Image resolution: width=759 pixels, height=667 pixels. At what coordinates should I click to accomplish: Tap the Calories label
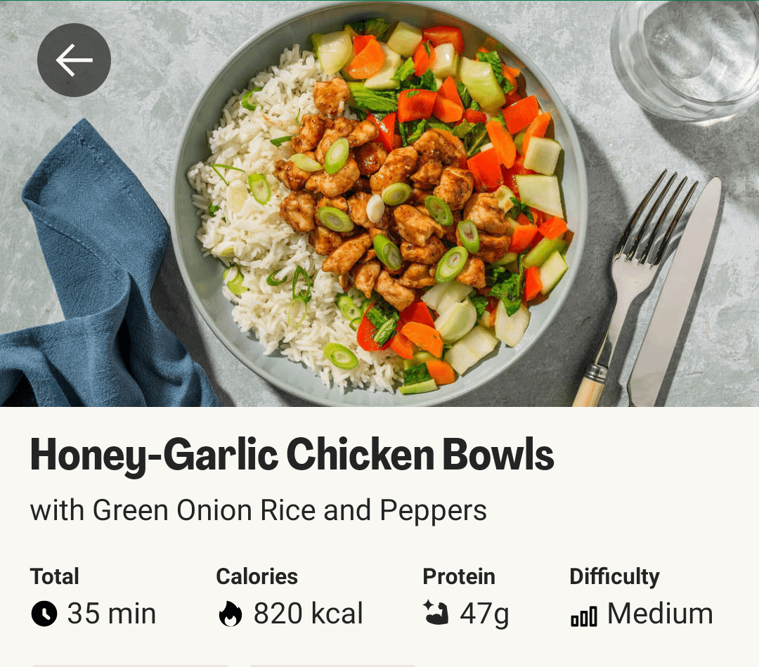pos(257,576)
